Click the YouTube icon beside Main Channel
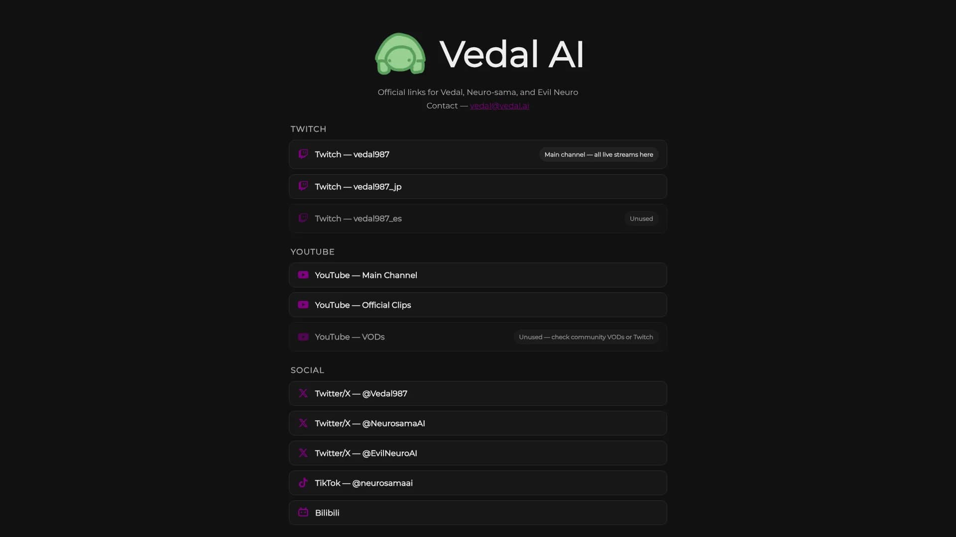956x537 pixels. pos(303,275)
